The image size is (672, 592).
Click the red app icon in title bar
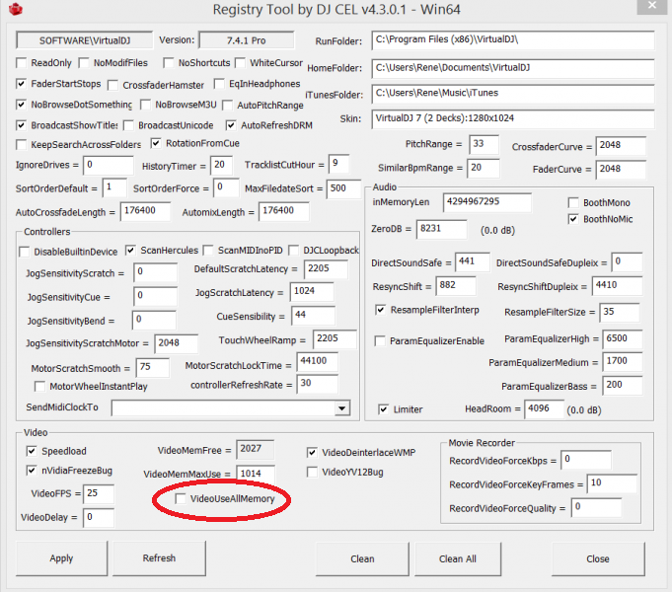16,9
